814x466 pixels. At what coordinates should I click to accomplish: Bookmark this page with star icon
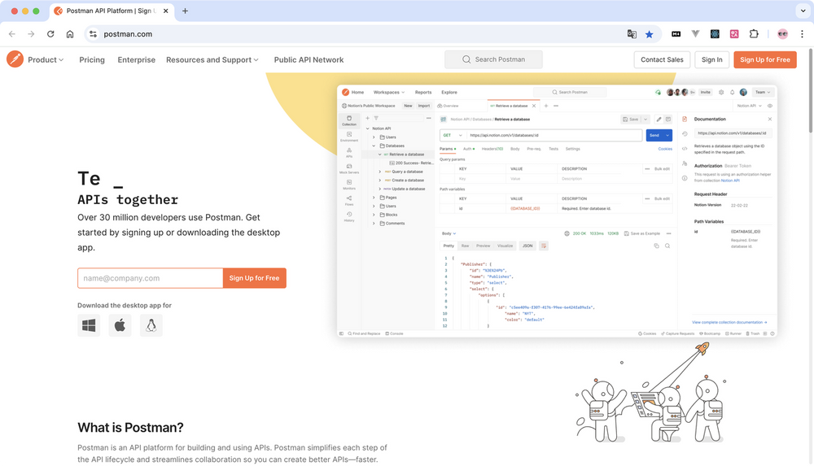tap(649, 34)
